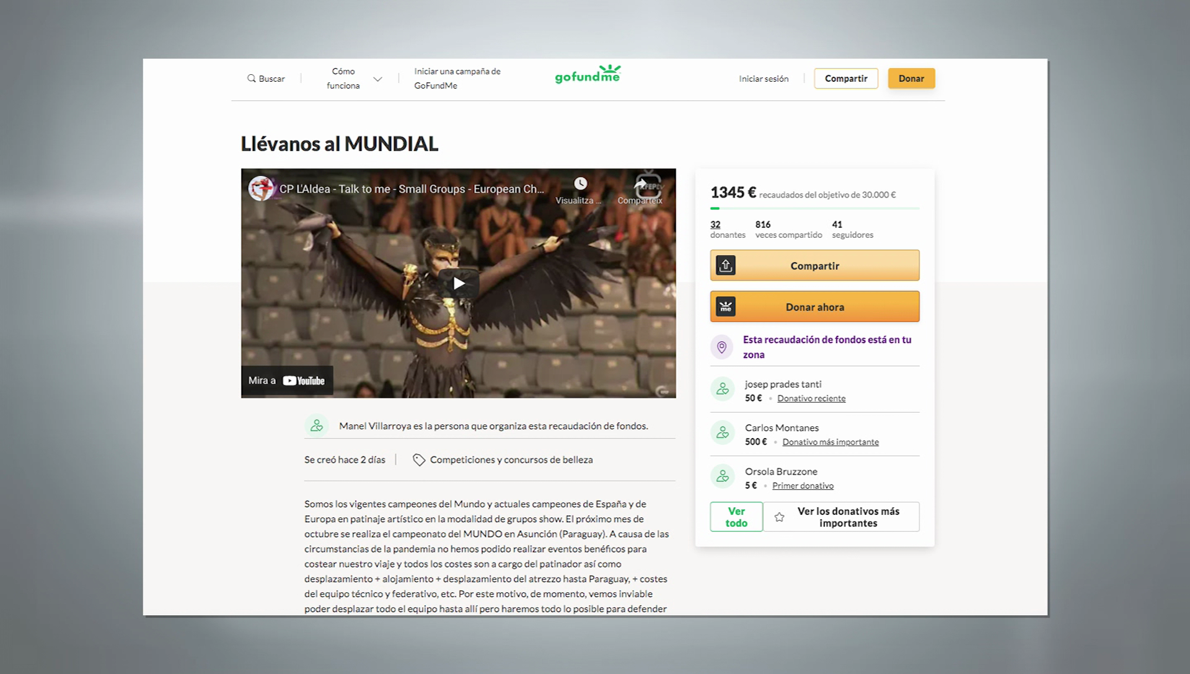Open Iniciar una campaña de GoFundMe
Screen dimensions: 1190x674
457,79
